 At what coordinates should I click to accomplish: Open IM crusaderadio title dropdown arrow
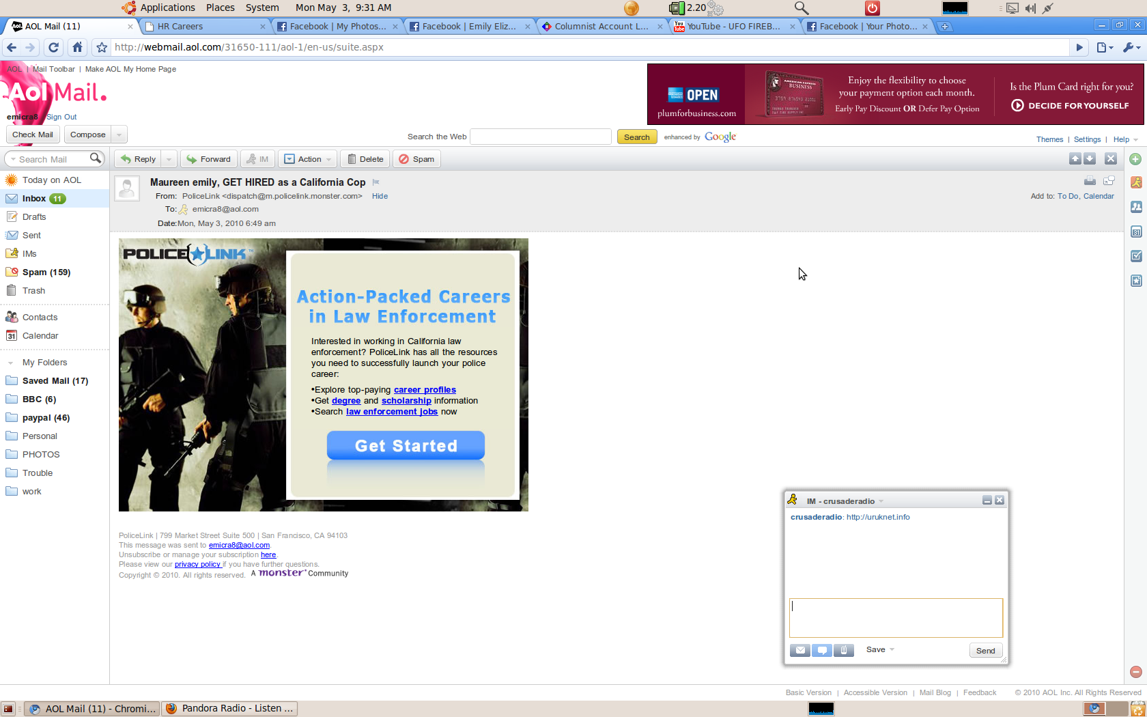[x=881, y=501]
